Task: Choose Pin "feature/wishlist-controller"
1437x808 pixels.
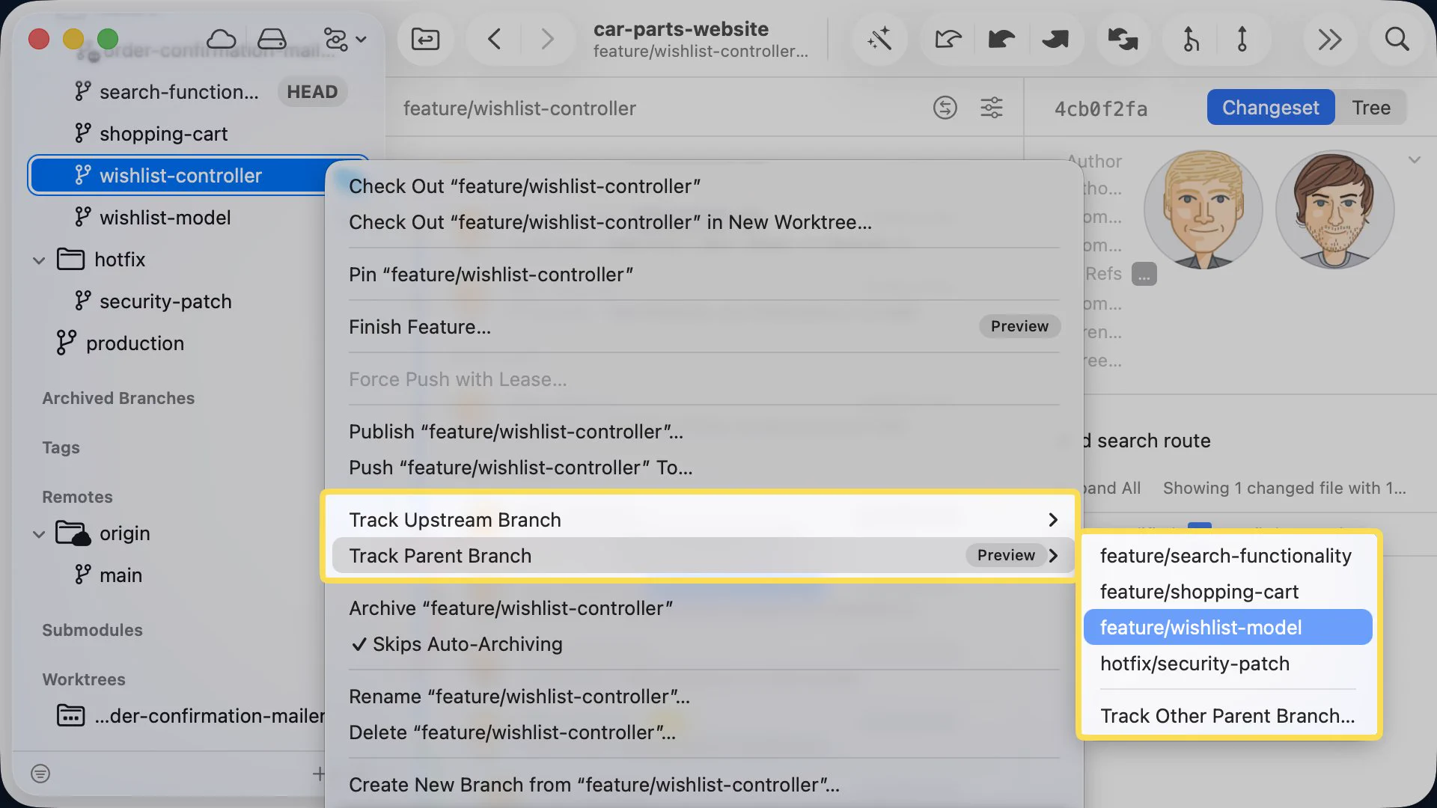Action: pyautogui.click(x=704, y=275)
